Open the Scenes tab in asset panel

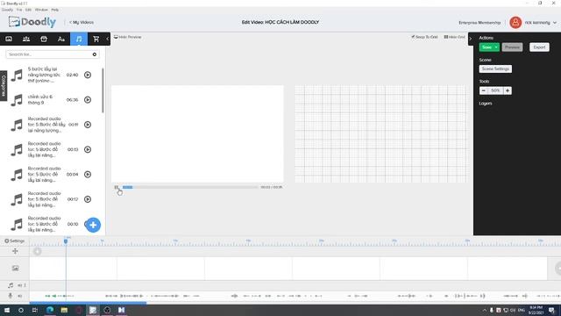pyautogui.click(x=9, y=39)
